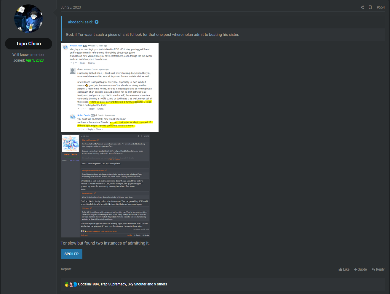Viewport: 390px width, 294px height.
Task: Click the reaction emoji icons row
Action: coord(71,284)
